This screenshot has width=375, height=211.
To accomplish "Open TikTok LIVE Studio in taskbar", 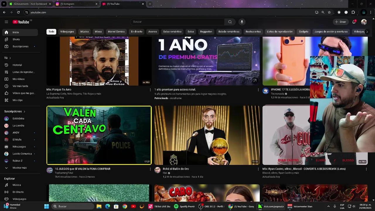I will coord(159,206).
